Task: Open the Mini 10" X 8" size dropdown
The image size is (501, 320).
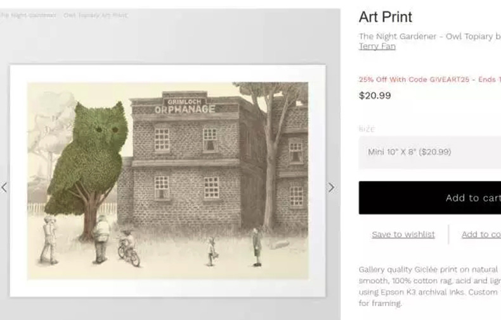Action: click(x=430, y=152)
